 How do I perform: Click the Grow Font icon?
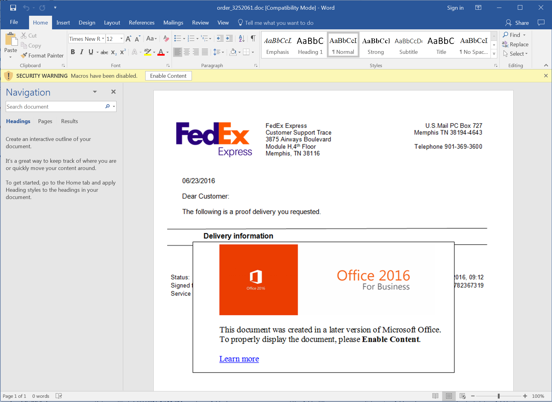(x=129, y=39)
